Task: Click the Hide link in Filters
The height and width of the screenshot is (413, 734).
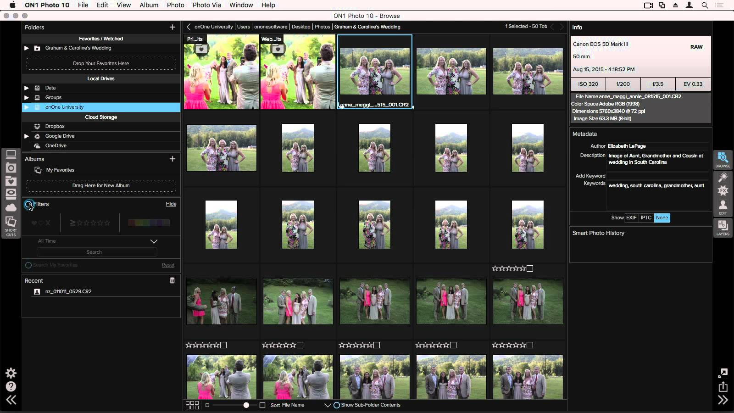Action: click(x=171, y=204)
